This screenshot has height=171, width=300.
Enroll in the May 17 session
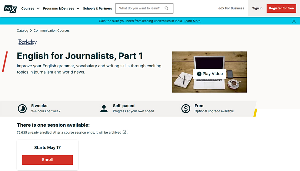tap(48, 160)
